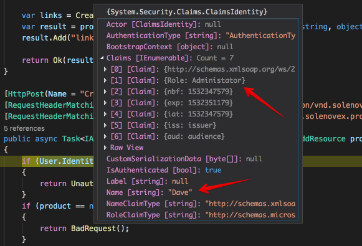Click 'return Ok(result' line
Image resolution: width=362 pixels, height=246 pixels.
tap(57, 60)
